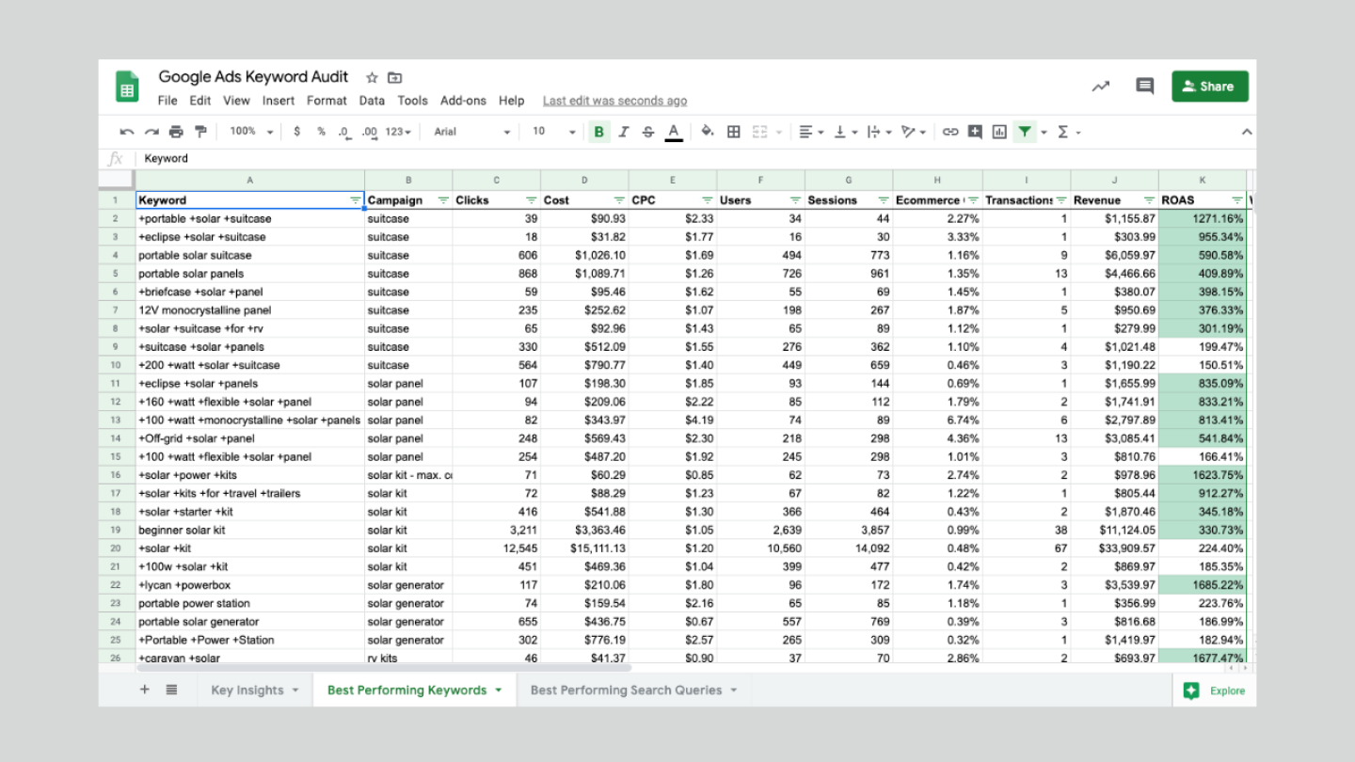
Task: Open the Data menu
Action: 372,101
